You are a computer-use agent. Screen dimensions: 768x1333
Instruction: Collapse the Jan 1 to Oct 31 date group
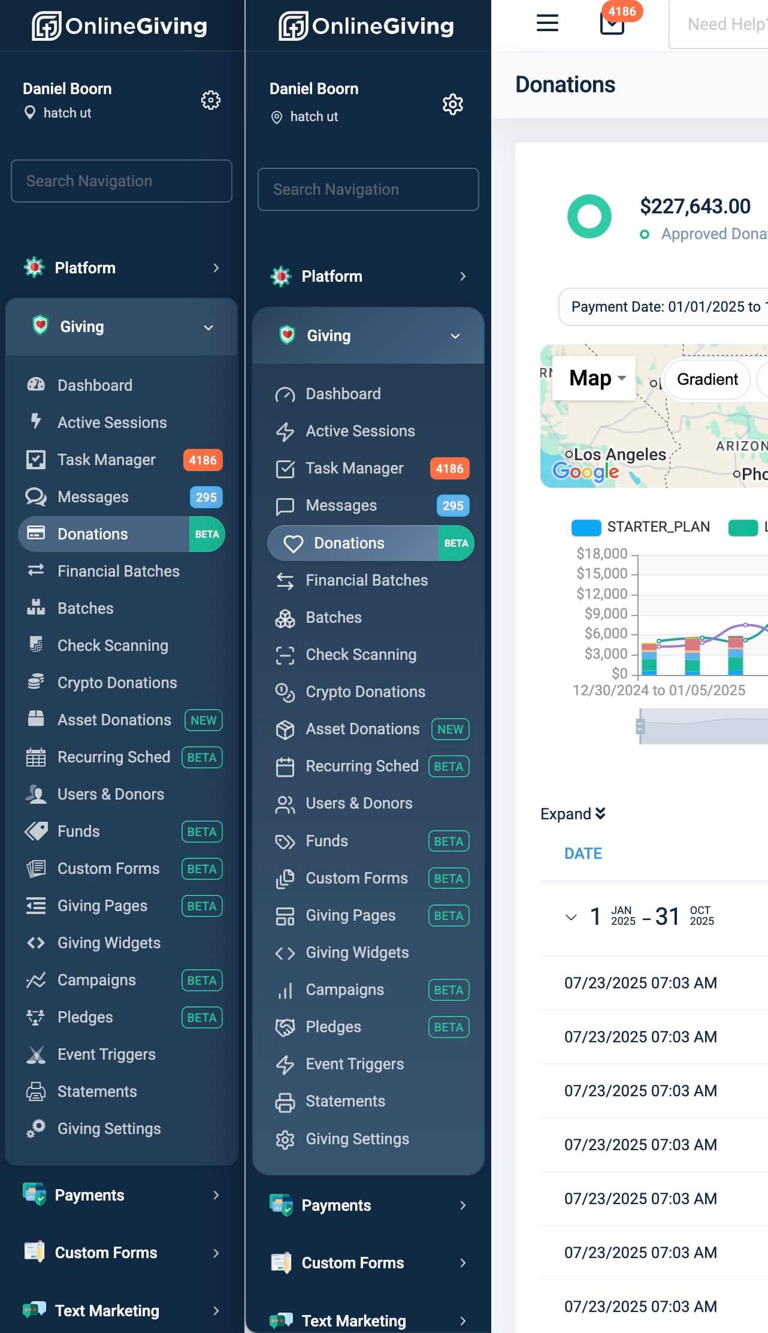point(571,917)
